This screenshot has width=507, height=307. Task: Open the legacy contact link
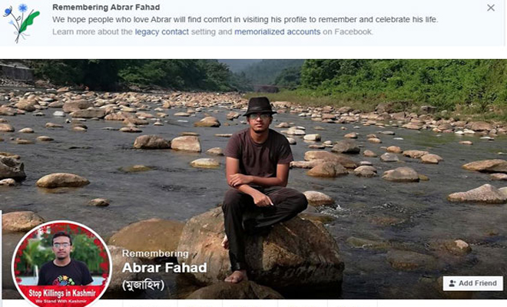click(x=161, y=31)
